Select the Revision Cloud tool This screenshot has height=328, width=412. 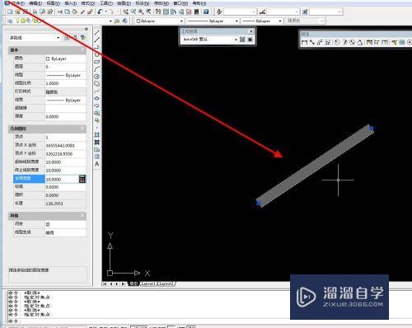click(97, 84)
